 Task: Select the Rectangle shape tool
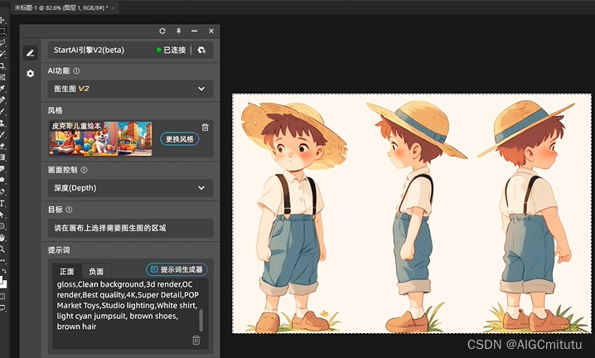pyautogui.click(x=2, y=226)
